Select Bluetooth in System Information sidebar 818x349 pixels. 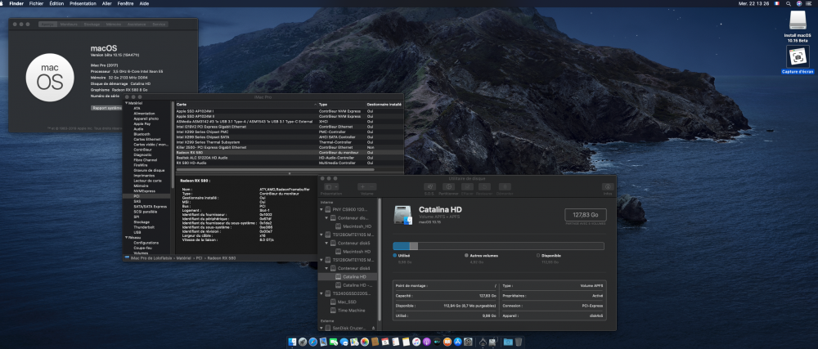click(142, 134)
